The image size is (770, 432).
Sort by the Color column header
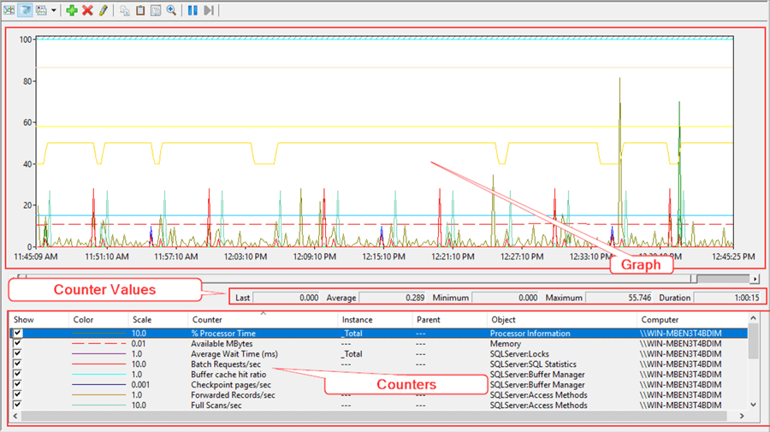click(x=98, y=320)
